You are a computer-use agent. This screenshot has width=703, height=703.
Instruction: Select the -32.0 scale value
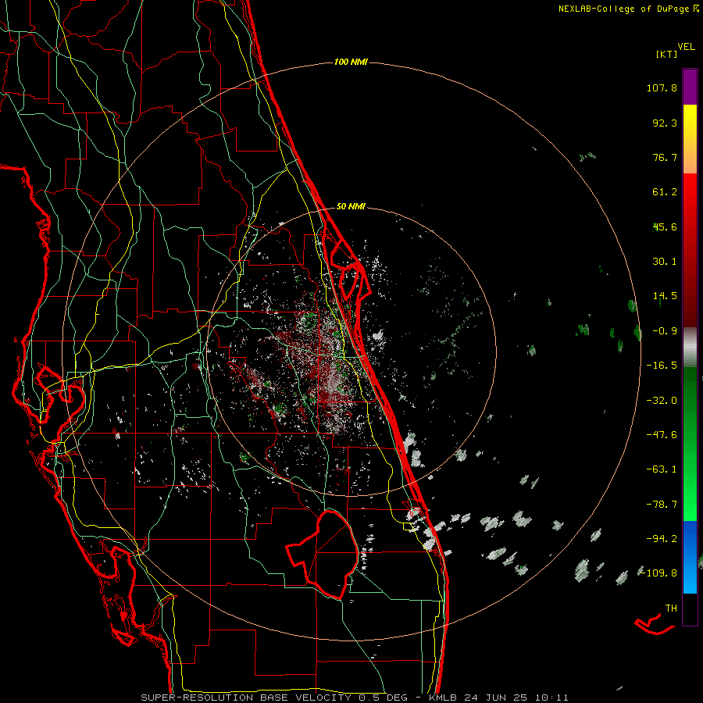pos(662,401)
